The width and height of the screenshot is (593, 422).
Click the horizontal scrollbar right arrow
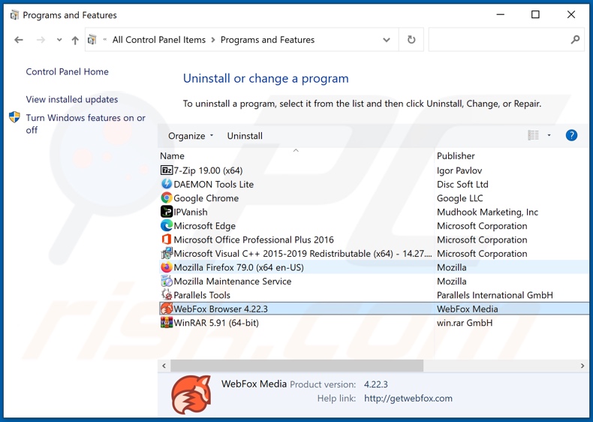[582, 366]
